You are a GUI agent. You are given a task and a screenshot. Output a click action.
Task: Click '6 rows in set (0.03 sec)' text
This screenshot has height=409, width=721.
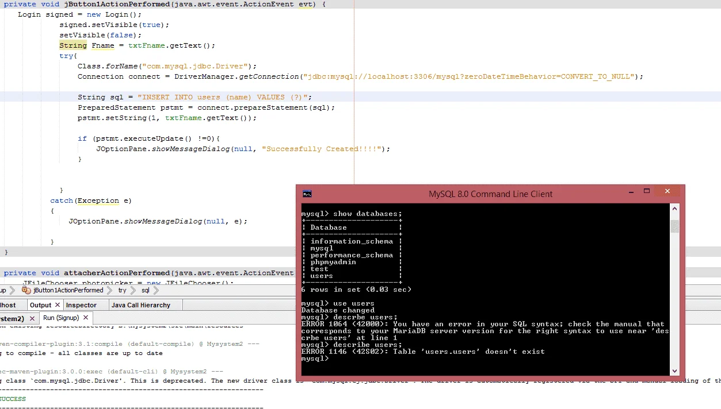[356, 290]
